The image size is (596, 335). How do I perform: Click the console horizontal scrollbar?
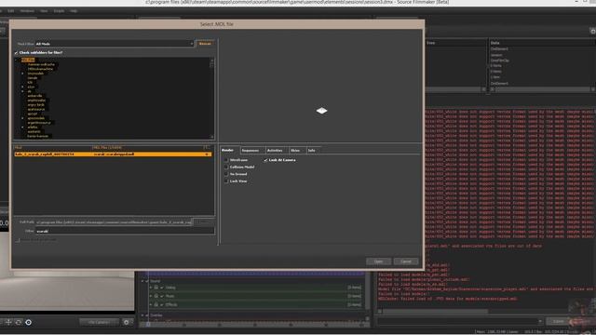coord(436,312)
